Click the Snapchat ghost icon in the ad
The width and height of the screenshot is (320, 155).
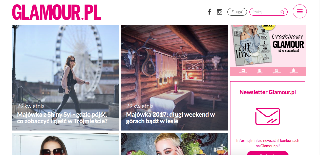click(x=293, y=70)
